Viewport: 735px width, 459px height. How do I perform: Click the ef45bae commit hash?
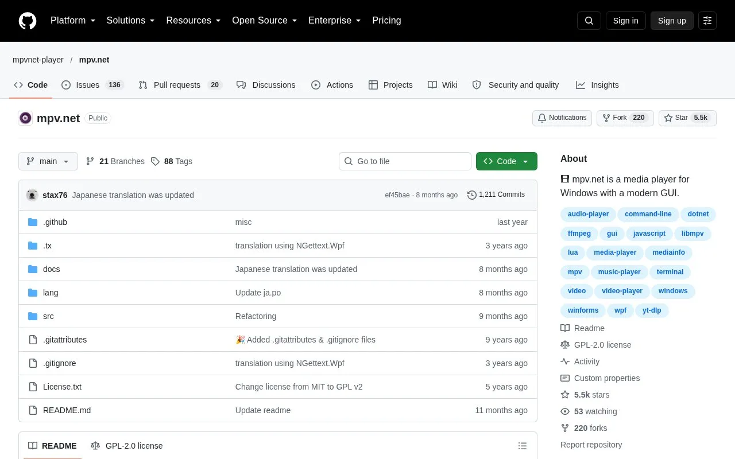point(397,195)
